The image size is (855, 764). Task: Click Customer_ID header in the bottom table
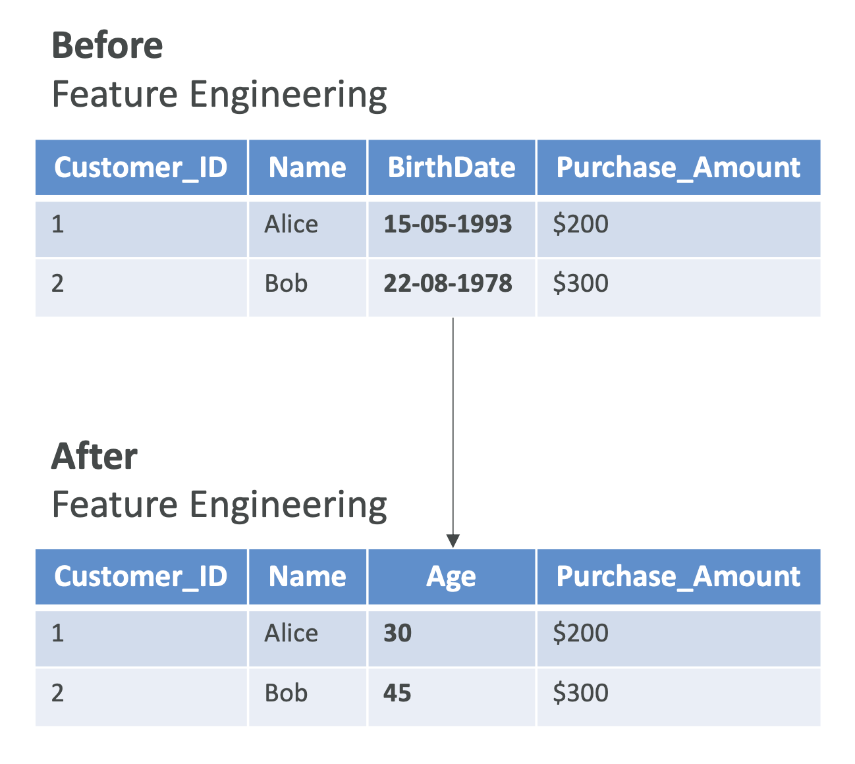(141, 577)
